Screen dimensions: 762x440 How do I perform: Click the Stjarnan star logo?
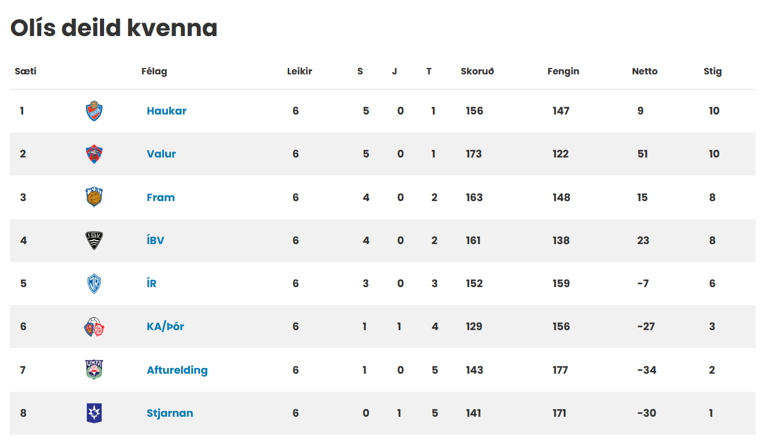94,413
